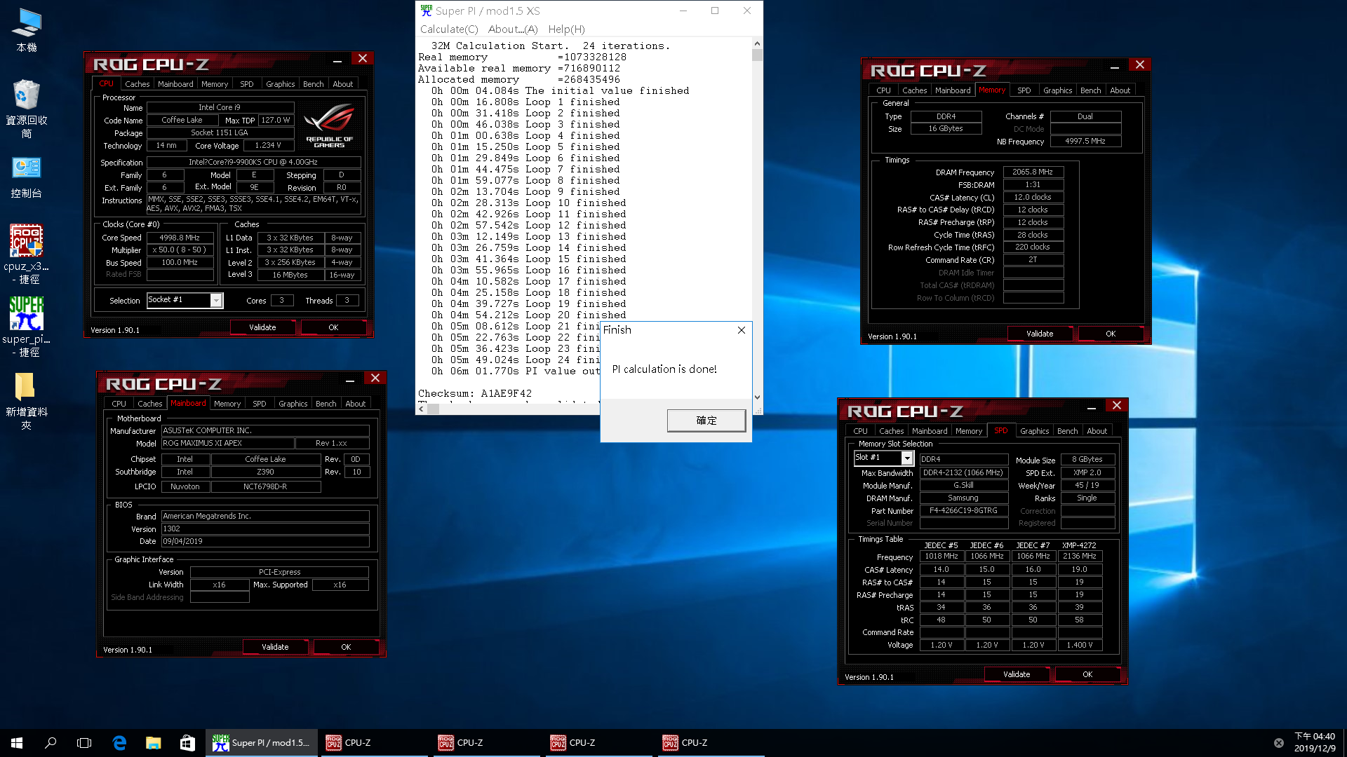Click the Super PI vertical scrollbar down arrow
Screen dimensions: 1347x757
(x=757, y=397)
